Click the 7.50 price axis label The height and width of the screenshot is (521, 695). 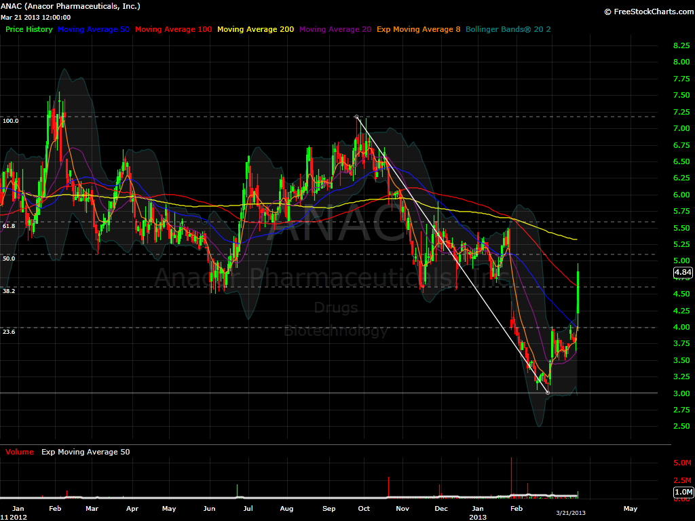(x=681, y=95)
